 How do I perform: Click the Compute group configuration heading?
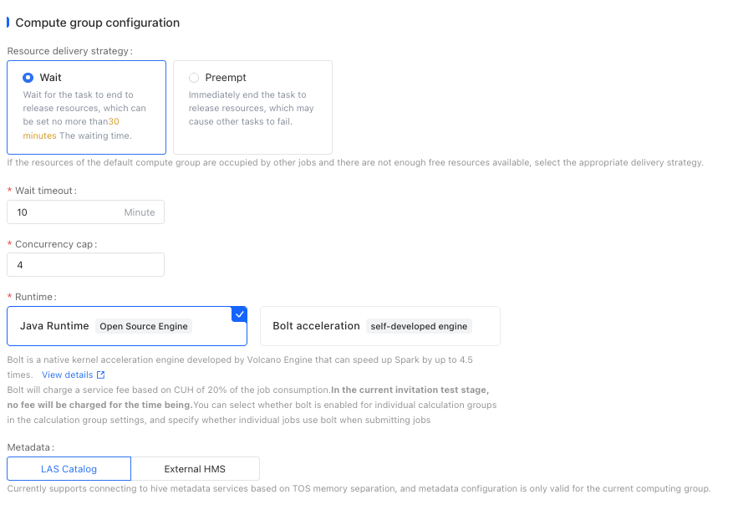click(x=98, y=23)
